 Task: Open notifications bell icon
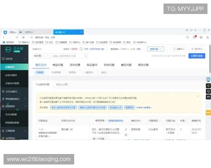pos(207,37)
